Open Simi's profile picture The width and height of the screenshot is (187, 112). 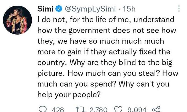coord(17,21)
